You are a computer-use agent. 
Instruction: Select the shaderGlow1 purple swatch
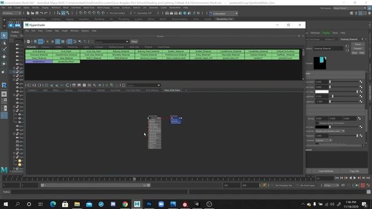click(x=39, y=62)
